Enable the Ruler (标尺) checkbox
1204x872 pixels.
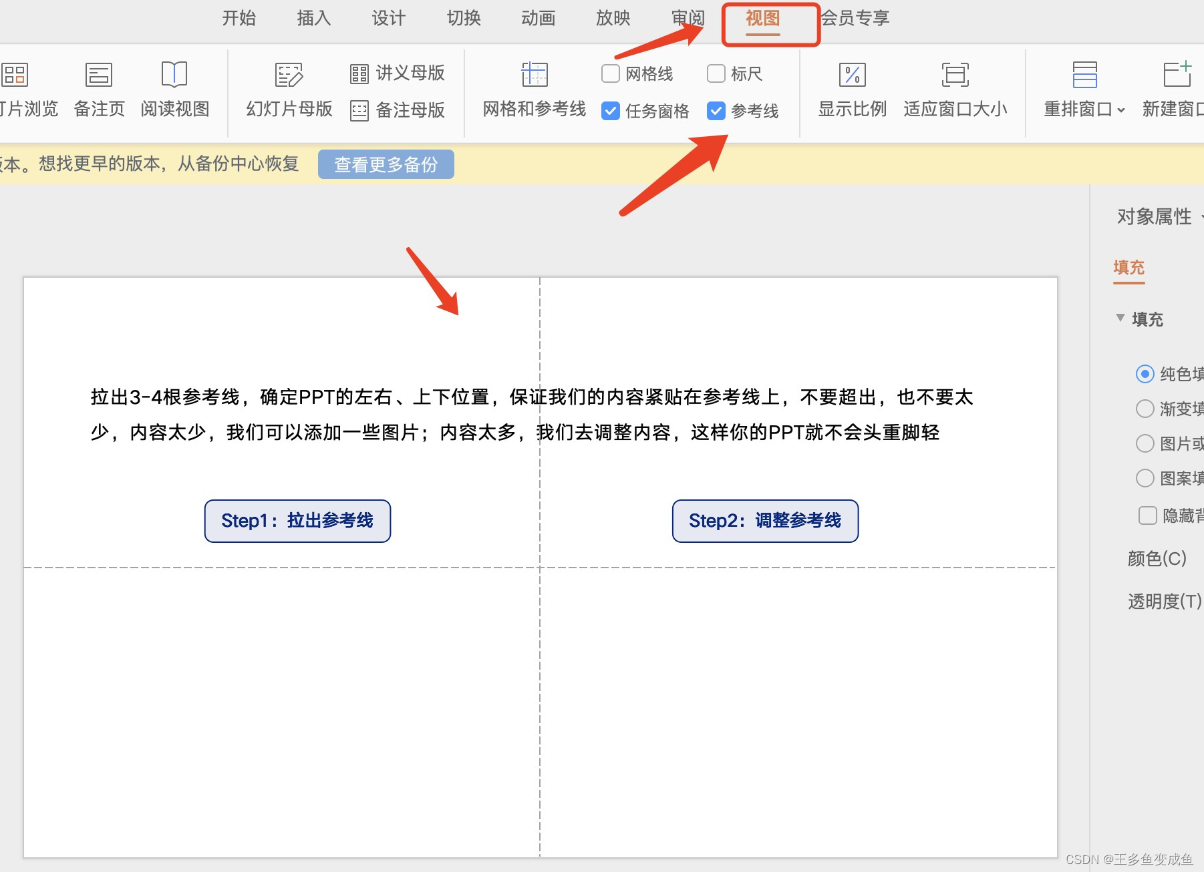(716, 73)
